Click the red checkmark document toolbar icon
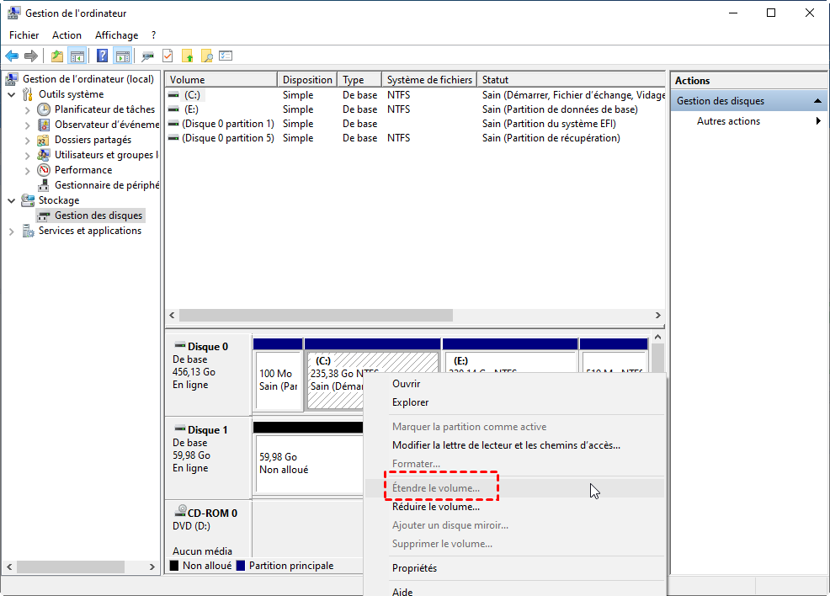The height and width of the screenshot is (596, 830). [x=168, y=56]
